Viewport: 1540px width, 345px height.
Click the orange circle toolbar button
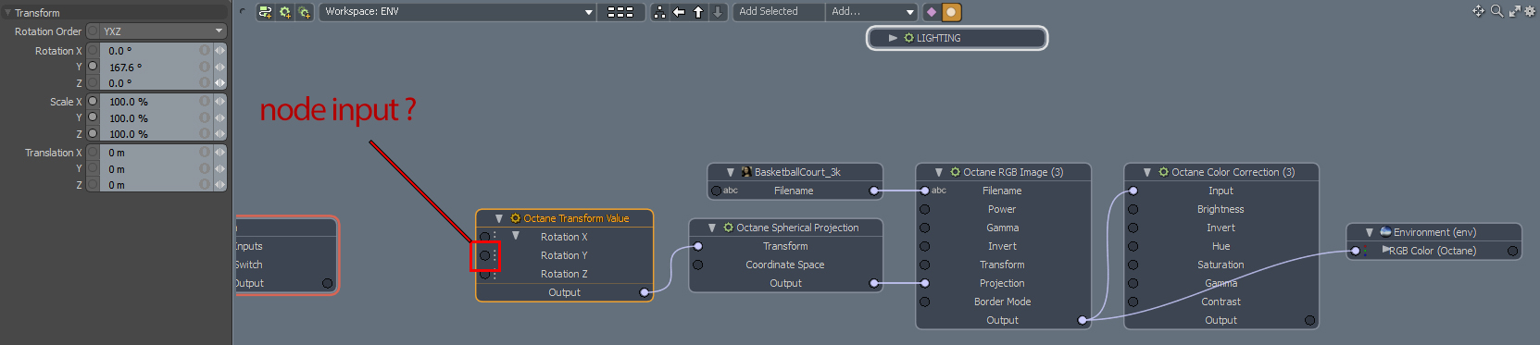coord(952,12)
